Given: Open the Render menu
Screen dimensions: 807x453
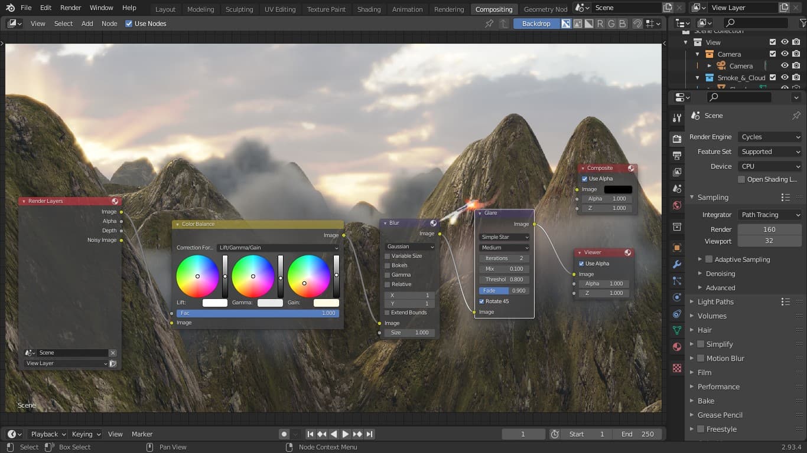Looking at the screenshot, I should click(70, 8).
